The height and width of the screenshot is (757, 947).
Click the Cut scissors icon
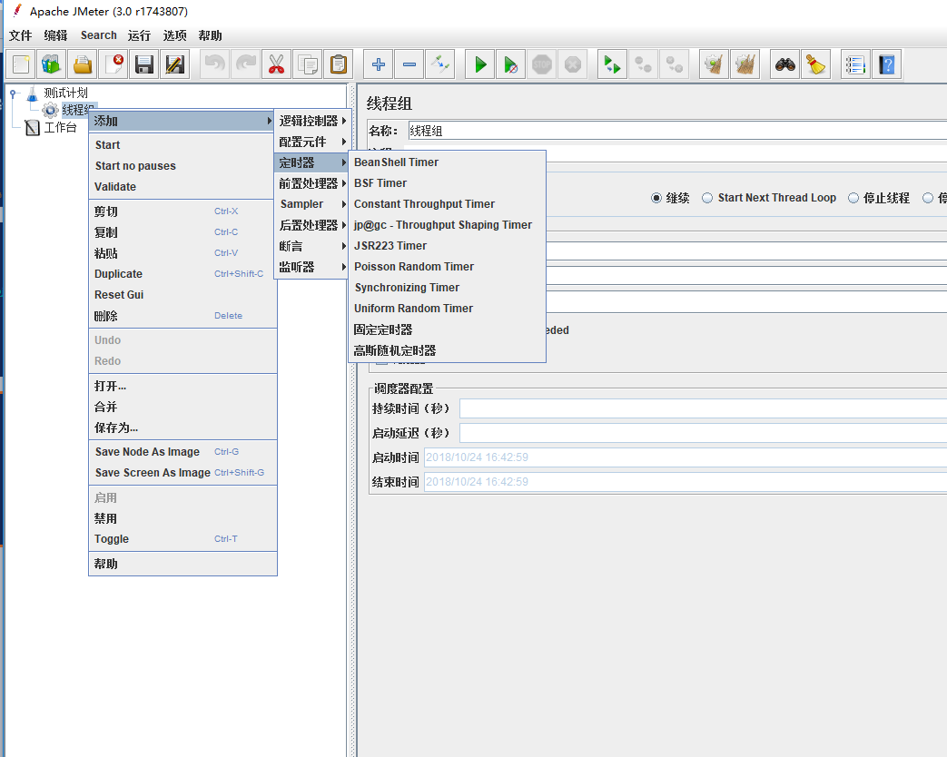[x=276, y=64]
